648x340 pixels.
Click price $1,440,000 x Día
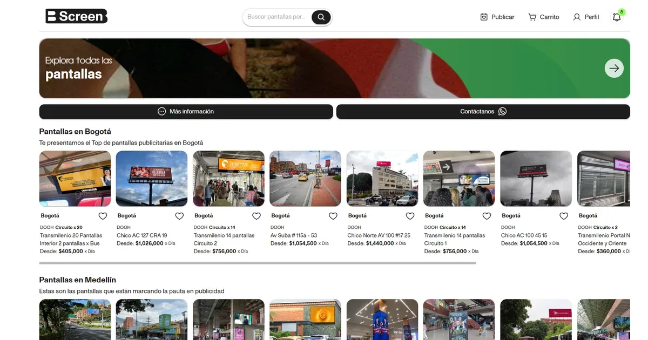(x=386, y=243)
